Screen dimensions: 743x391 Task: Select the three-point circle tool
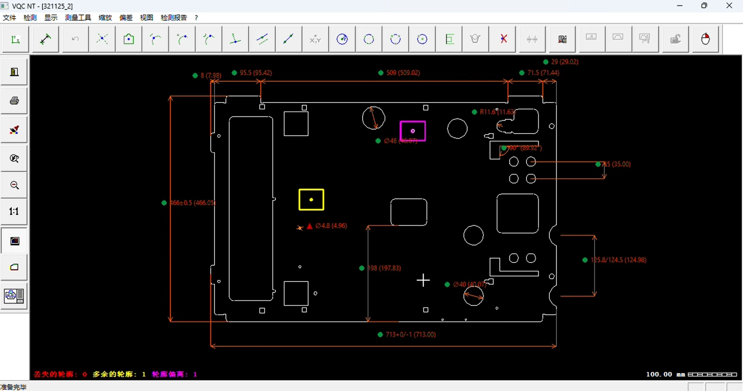[396, 39]
